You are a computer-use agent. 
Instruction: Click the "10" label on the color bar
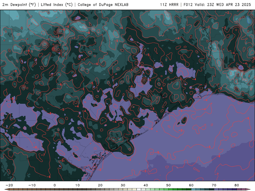coord(77,185)
